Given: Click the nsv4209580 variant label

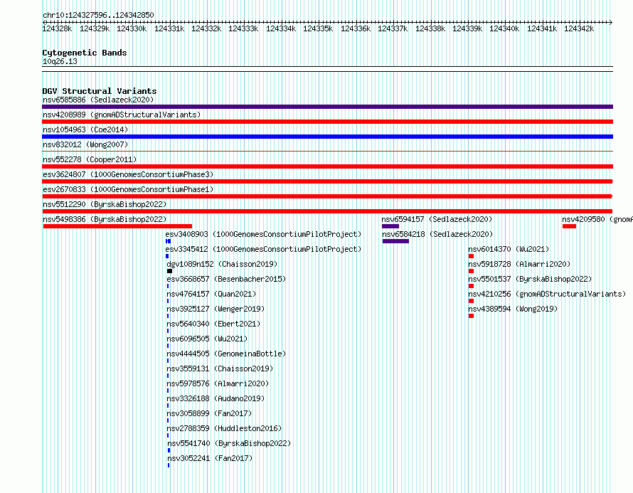Looking at the screenshot, I should [597, 219].
